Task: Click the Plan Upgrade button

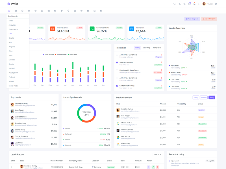Action: [192, 19]
